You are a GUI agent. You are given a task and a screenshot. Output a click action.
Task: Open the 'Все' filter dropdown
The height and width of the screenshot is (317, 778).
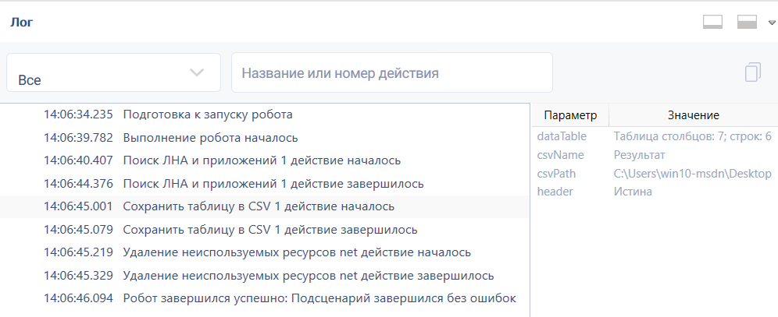click(x=113, y=72)
